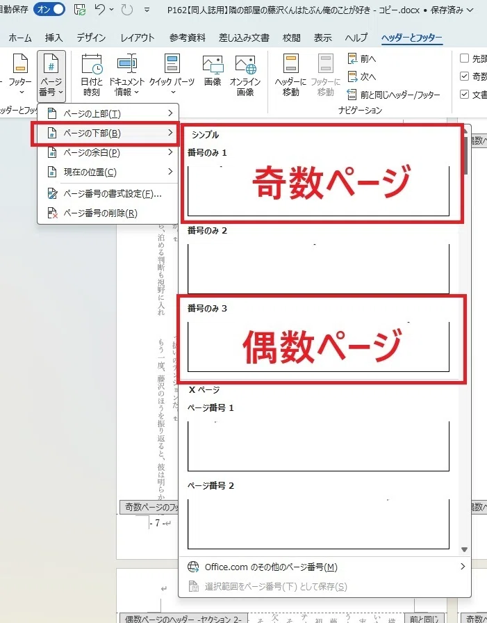
Task: Select the ヘッダーとフッター tab
Action: pyautogui.click(x=411, y=38)
